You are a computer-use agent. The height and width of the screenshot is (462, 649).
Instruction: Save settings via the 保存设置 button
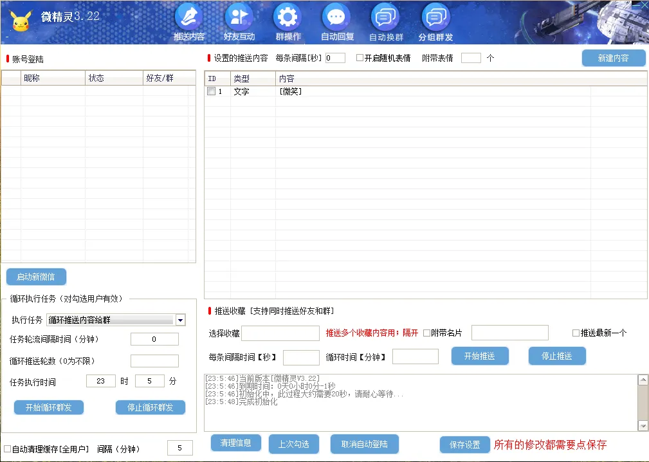tap(464, 444)
